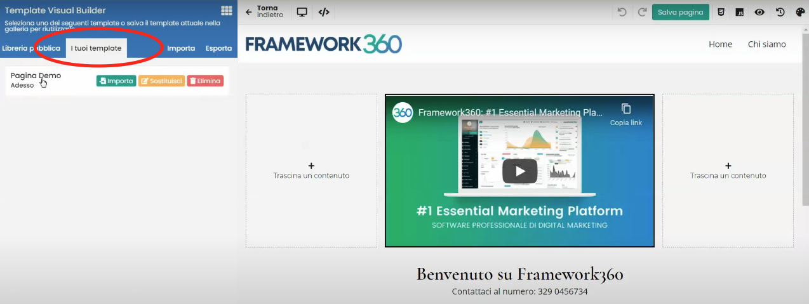Image resolution: width=809 pixels, height=304 pixels.
Task: Open the source code editor icon
Action: coord(324,12)
